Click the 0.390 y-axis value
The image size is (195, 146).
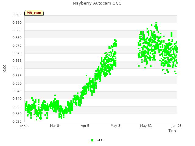pos(17,23)
